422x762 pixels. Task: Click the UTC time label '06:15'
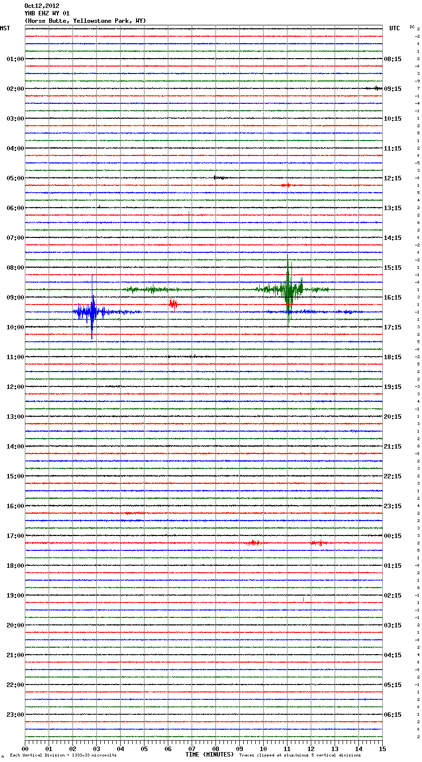pyautogui.click(x=393, y=715)
